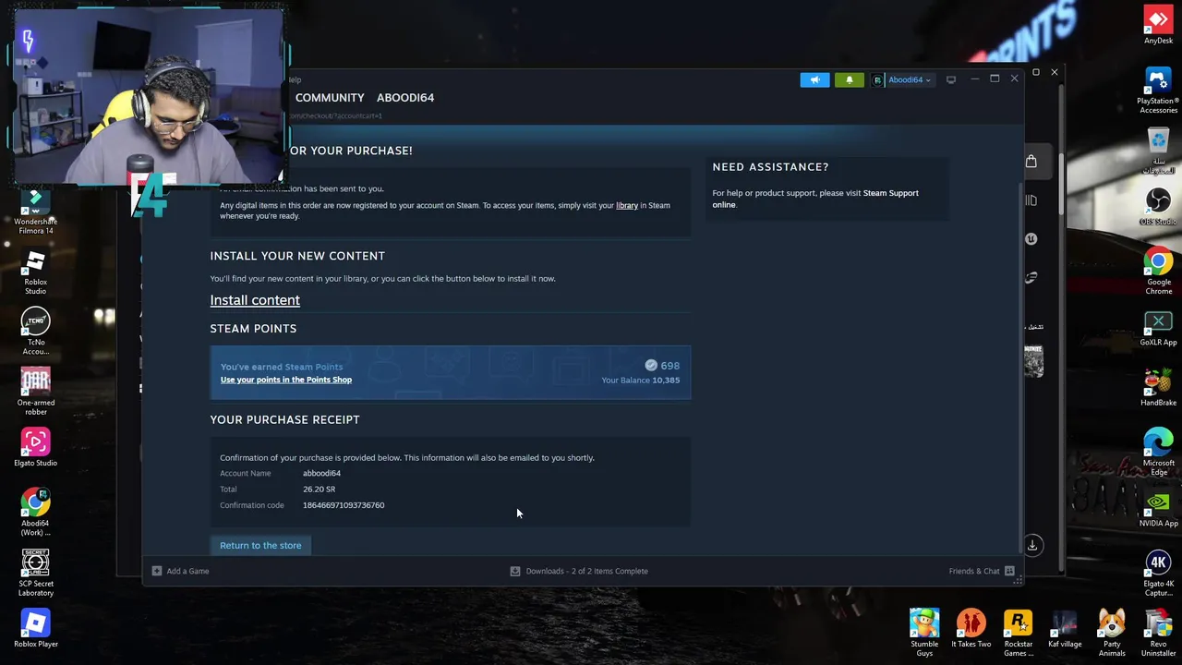
Task: Open PlayStation Accessories desktop shortcut
Action: coord(1158,91)
